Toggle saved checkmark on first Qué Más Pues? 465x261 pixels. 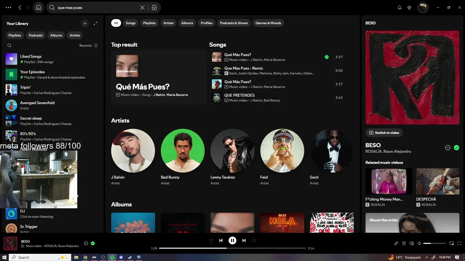tap(327, 57)
